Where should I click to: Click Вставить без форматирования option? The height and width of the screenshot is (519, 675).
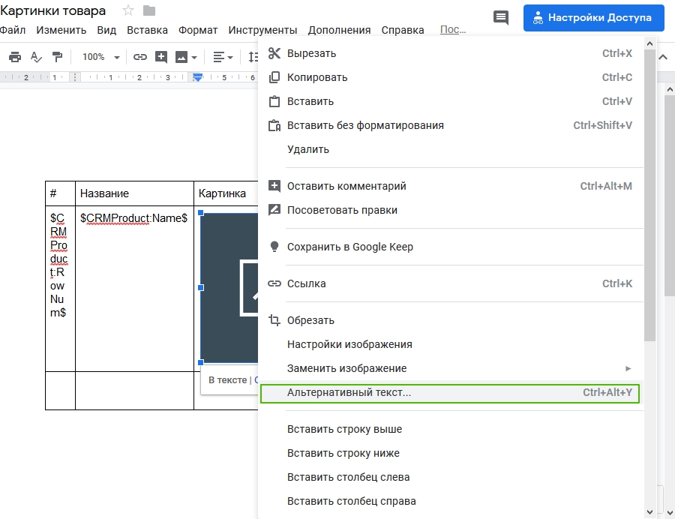click(365, 125)
